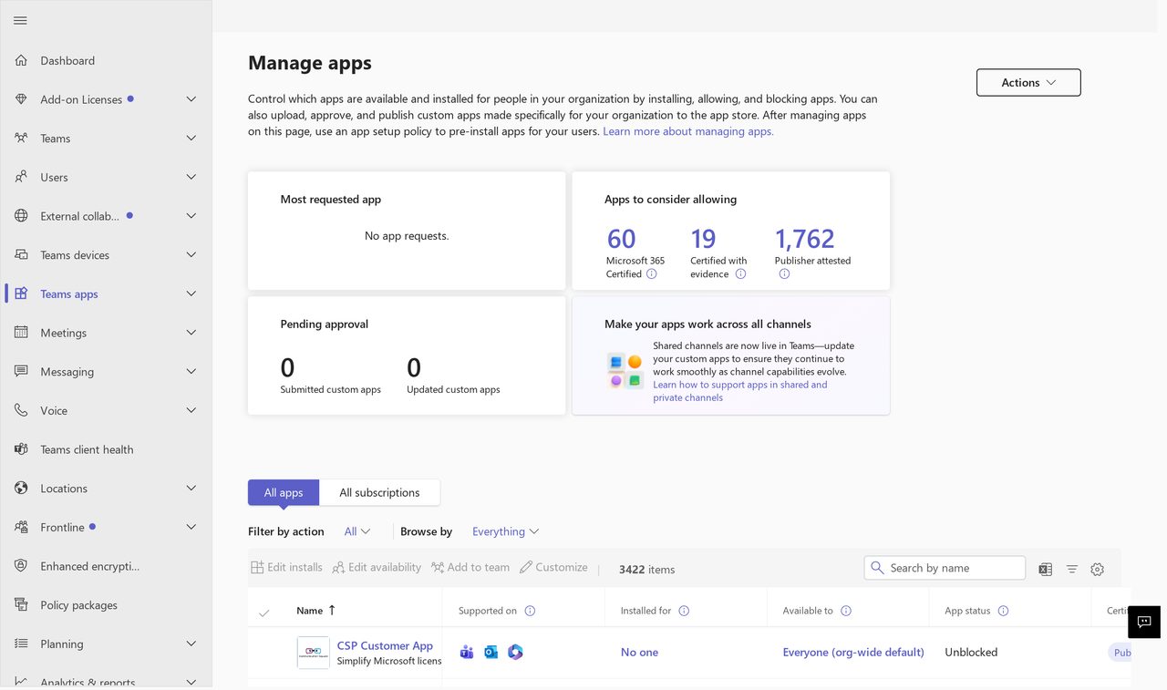1167x690 pixels.
Task: Click the Teams sidebar icon
Action: (21, 139)
